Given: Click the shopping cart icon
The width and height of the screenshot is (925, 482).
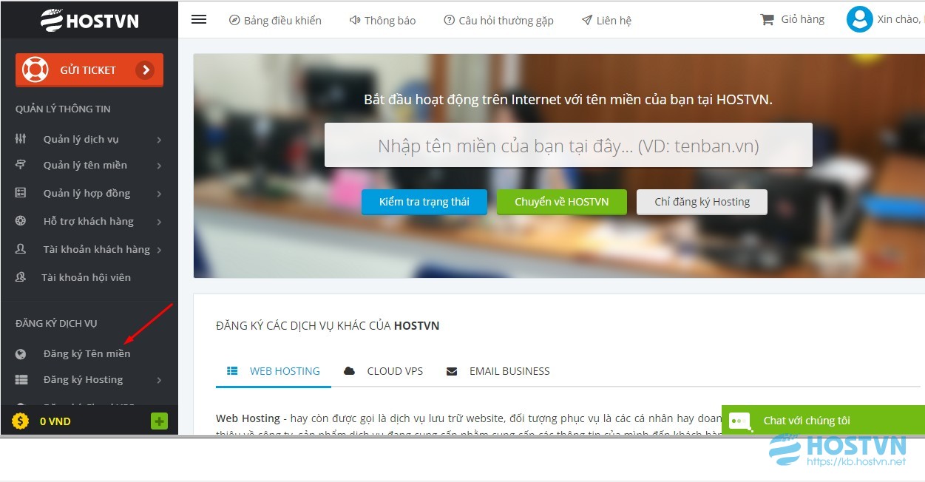Looking at the screenshot, I should (x=767, y=20).
